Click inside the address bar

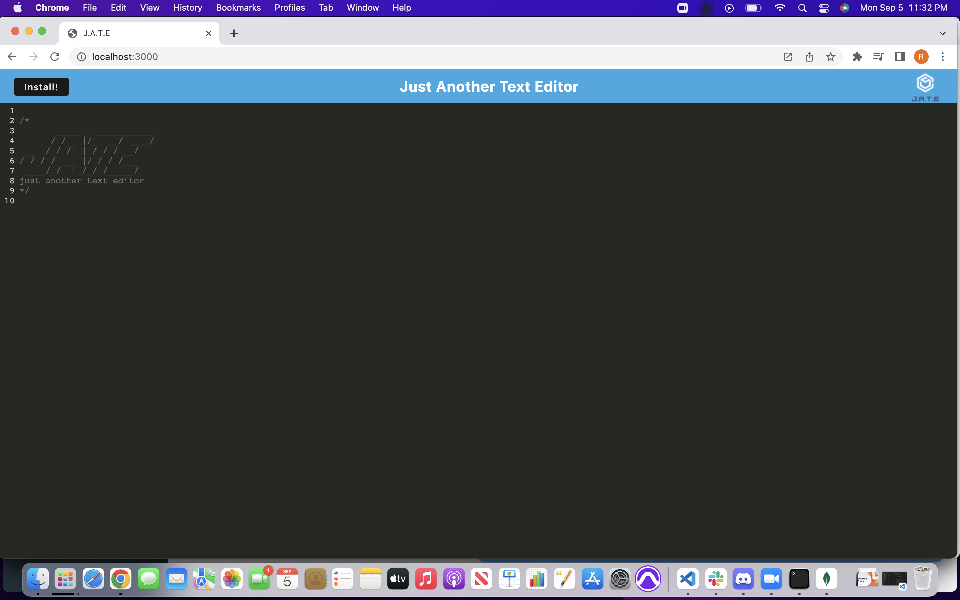tap(278, 56)
